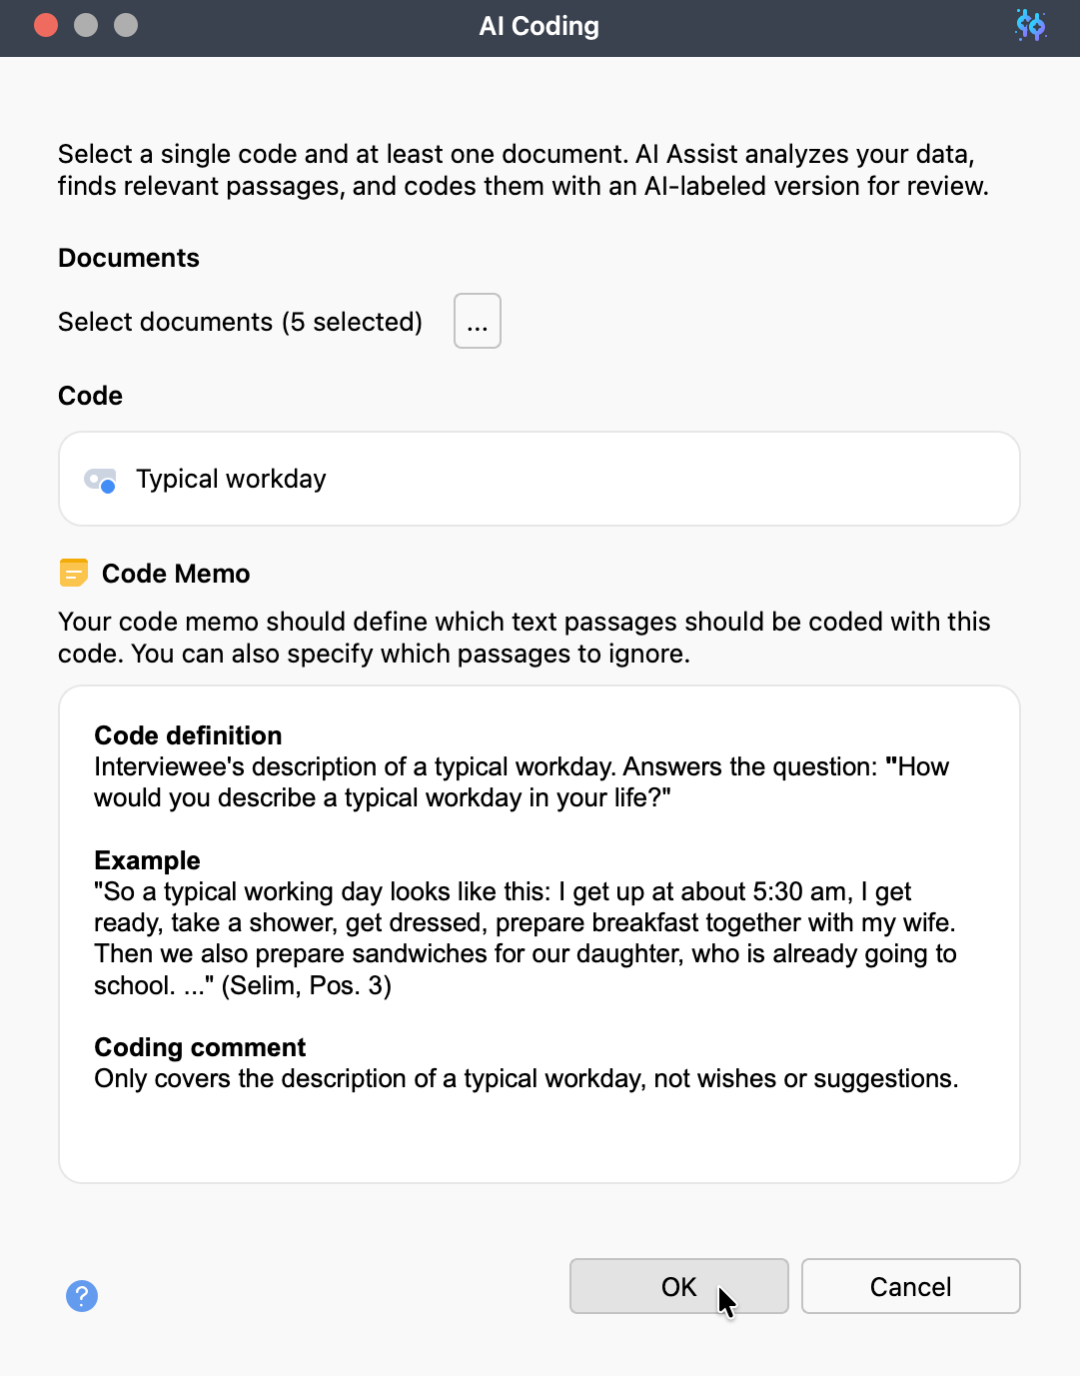
Task: Click the yellow minimize traffic light button
Action: 85,24
